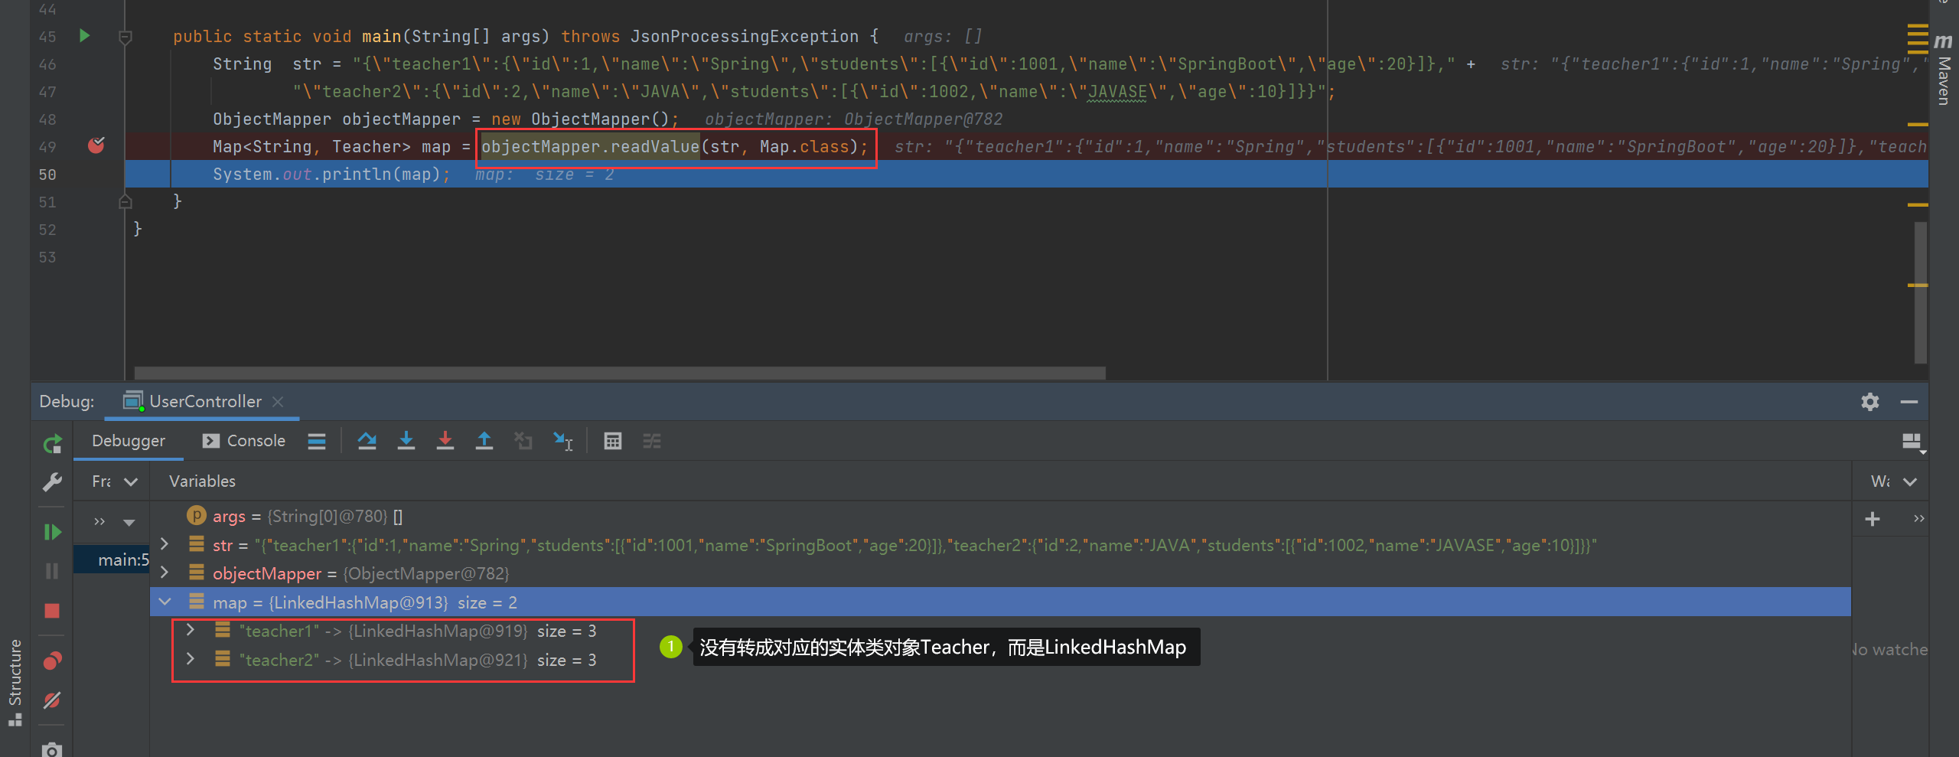Open Evaluate Expression calculator
1959x757 pixels.
[x=612, y=441]
